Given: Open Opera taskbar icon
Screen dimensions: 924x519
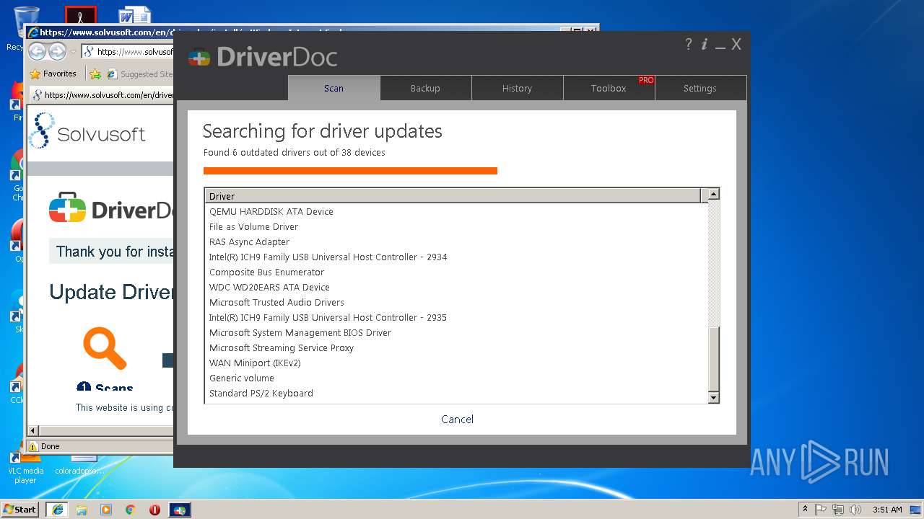Looking at the screenshot, I should pyautogui.click(x=154, y=510).
